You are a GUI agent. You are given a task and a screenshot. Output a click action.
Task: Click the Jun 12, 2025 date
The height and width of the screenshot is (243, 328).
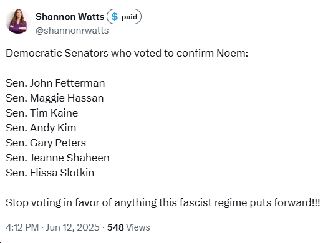pyautogui.click(x=72, y=227)
